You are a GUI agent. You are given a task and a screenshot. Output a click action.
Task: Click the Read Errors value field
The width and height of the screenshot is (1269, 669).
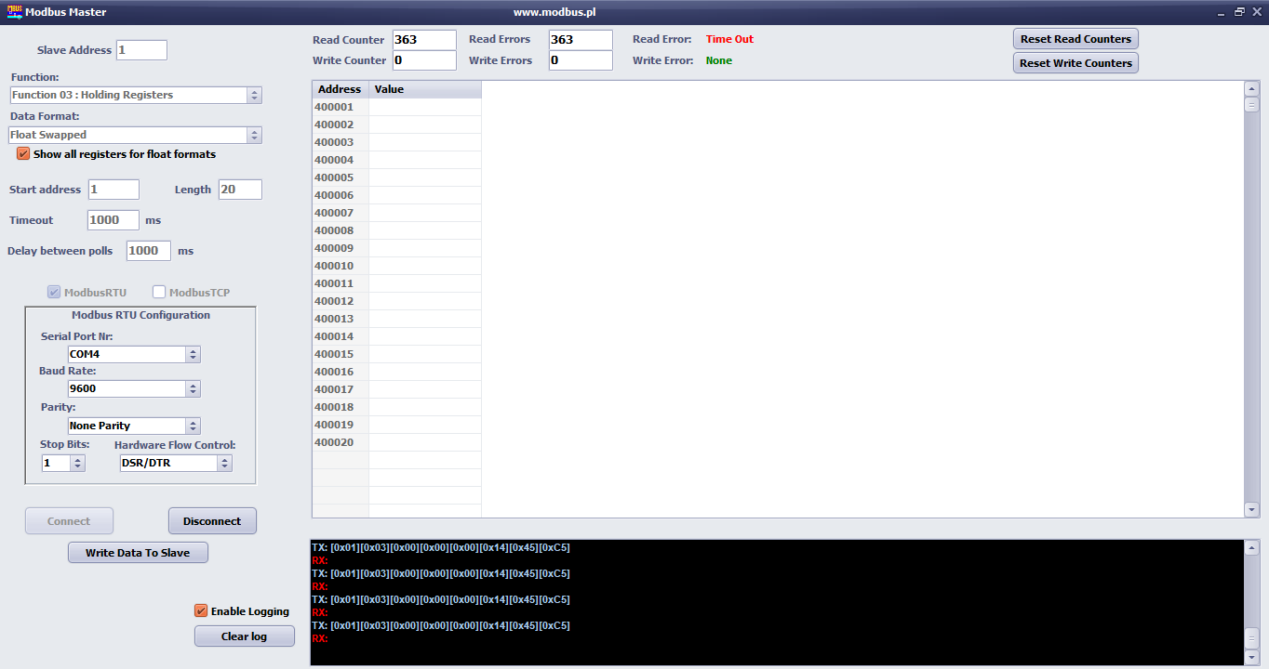[x=581, y=40]
